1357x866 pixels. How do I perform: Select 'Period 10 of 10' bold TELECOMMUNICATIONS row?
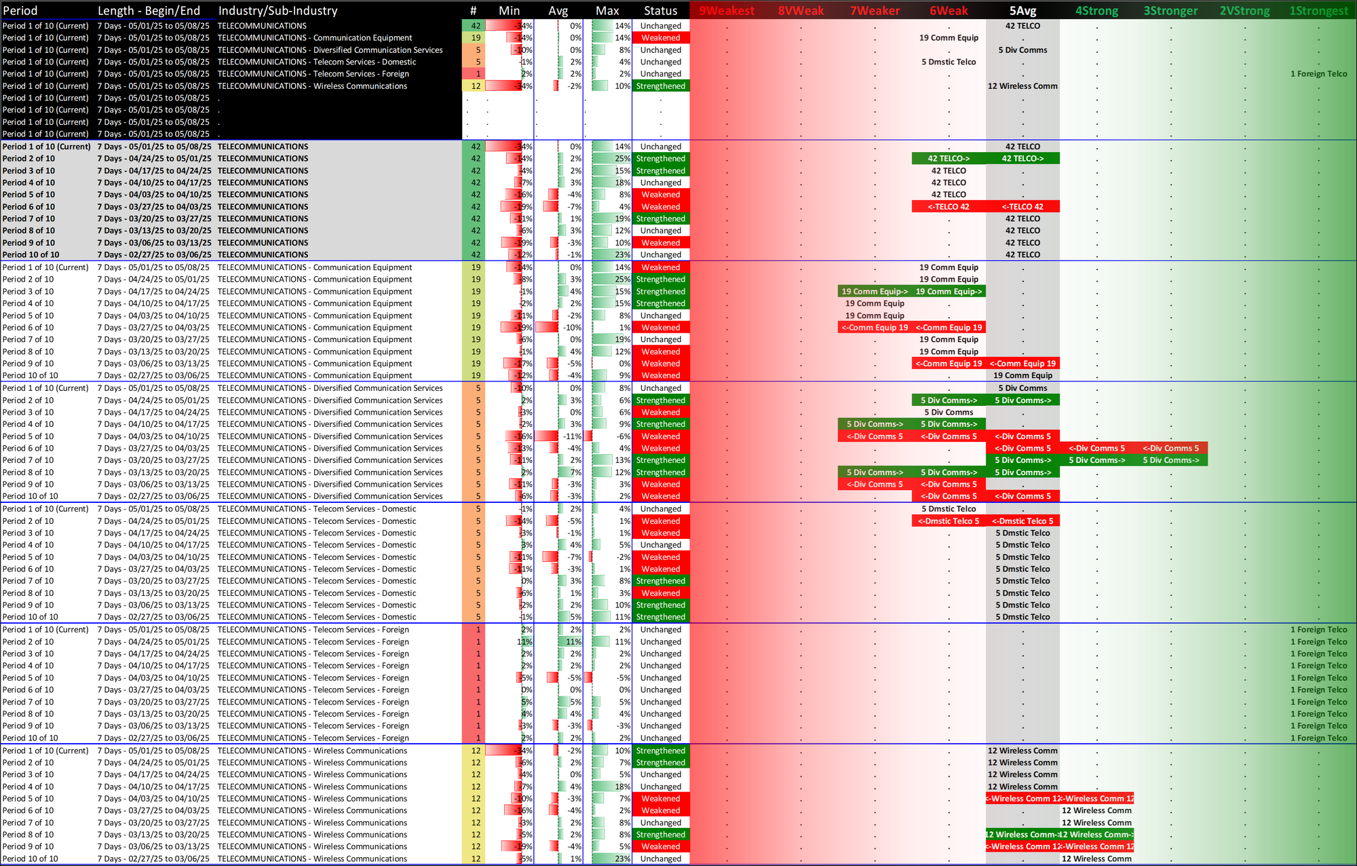(x=31, y=255)
